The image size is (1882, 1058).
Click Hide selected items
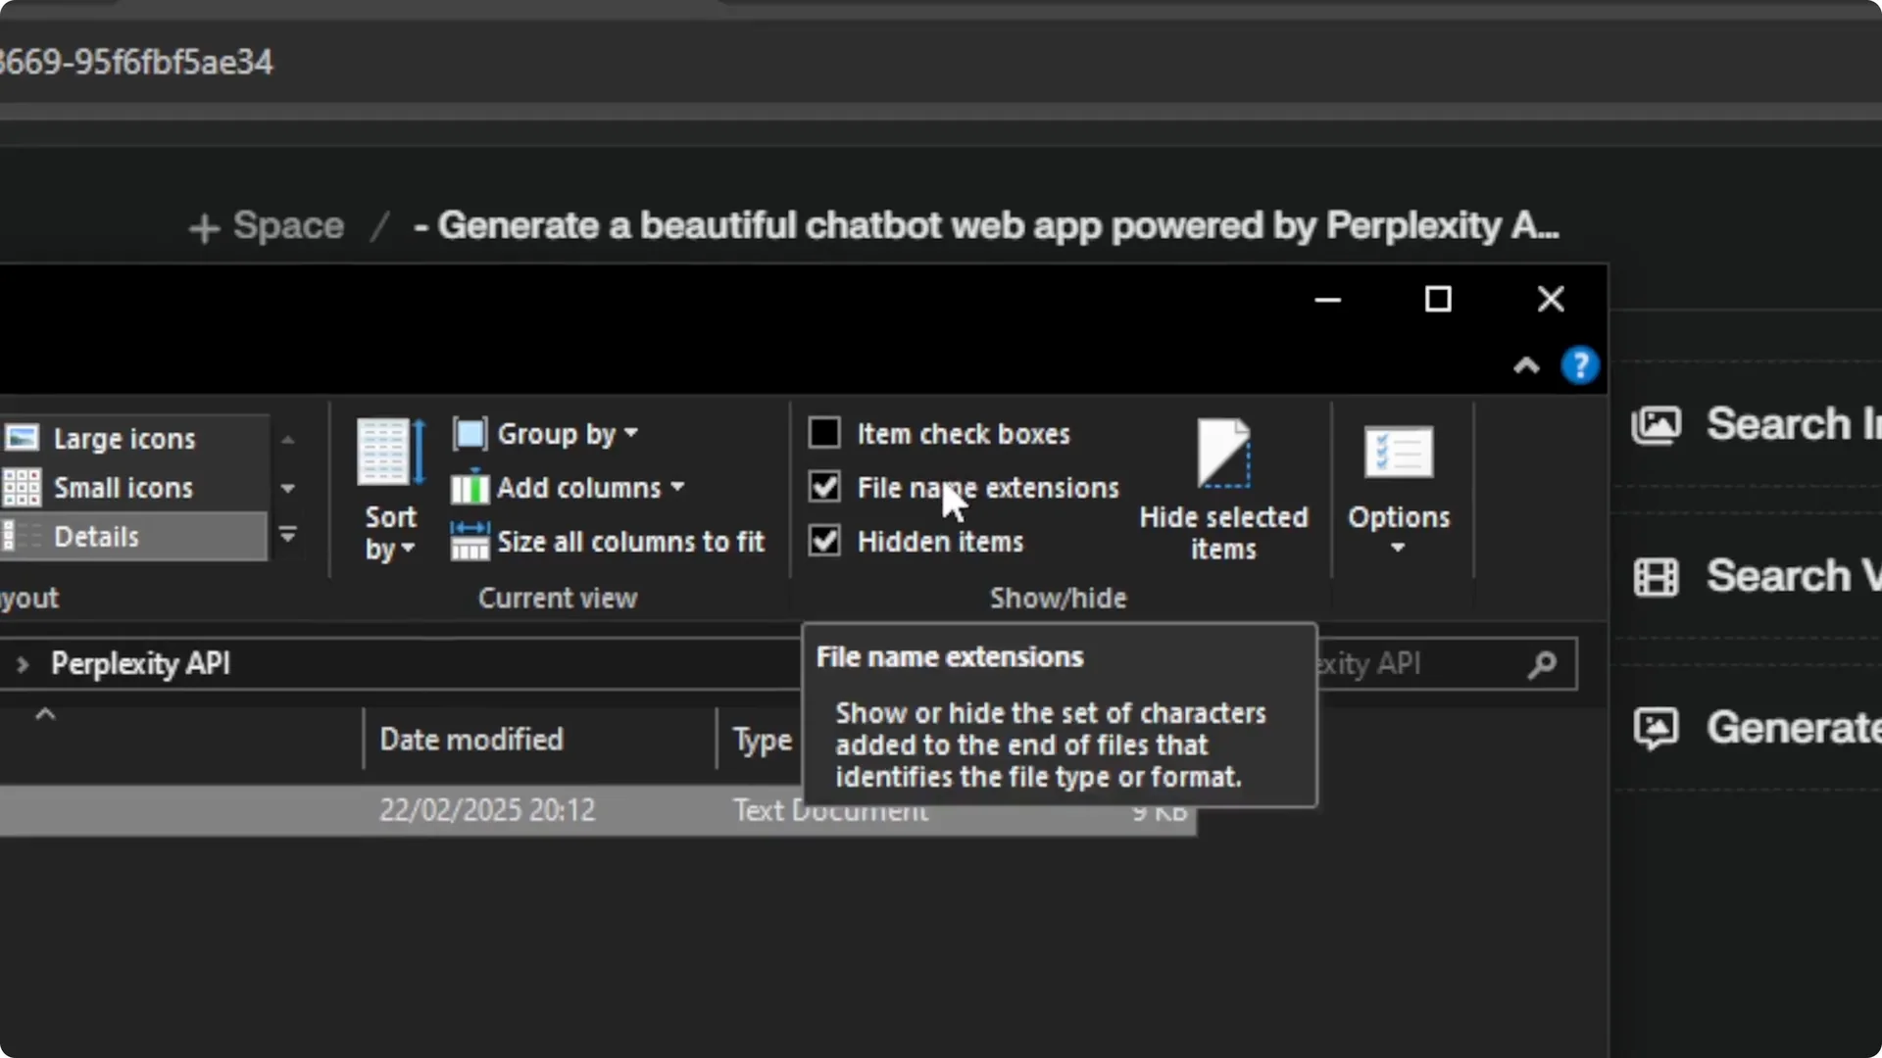click(1222, 490)
